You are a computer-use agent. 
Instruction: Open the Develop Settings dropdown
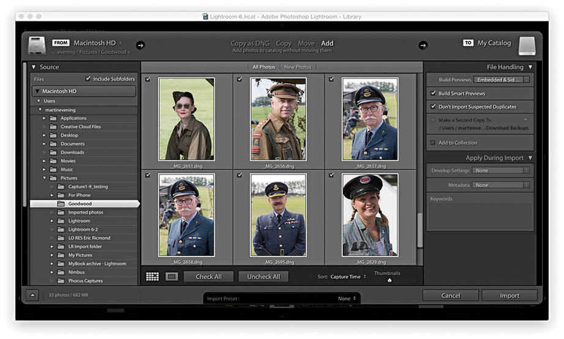[501, 171]
